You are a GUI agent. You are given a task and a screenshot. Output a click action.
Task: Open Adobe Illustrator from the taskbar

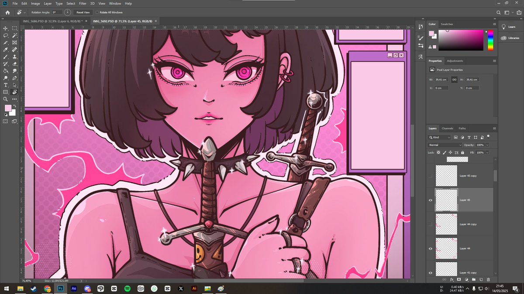click(x=194, y=288)
